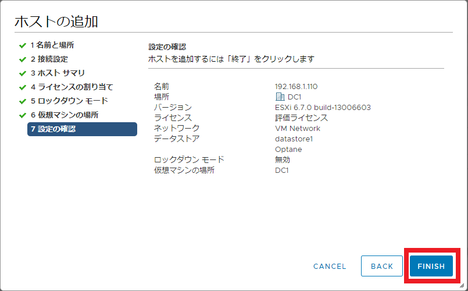Click the green checkmark beside 接続設定
This screenshot has height=291, width=468.
click(x=23, y=59)
